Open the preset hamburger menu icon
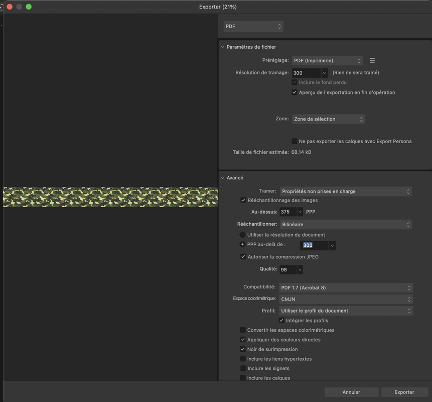 (372, 60)
